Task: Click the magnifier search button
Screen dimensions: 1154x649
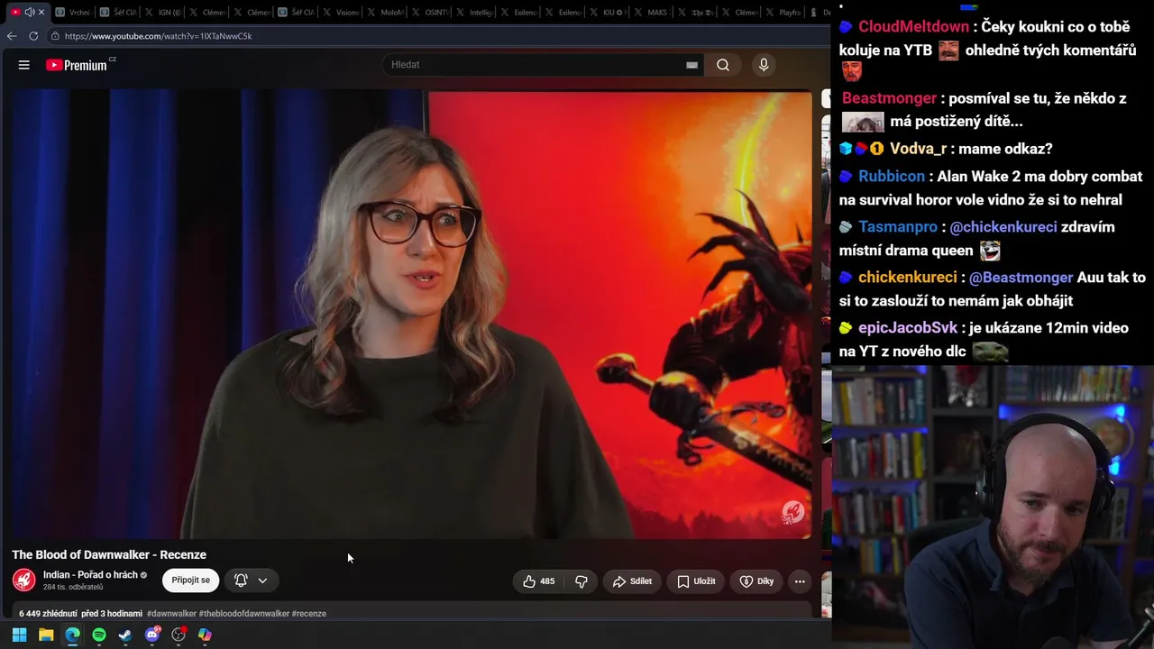Action: (723, 65)
